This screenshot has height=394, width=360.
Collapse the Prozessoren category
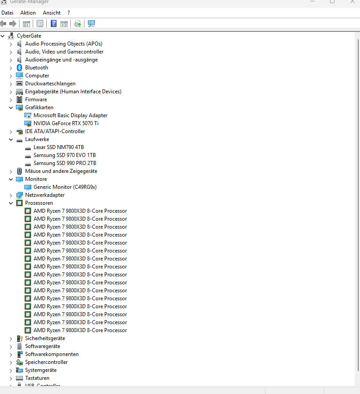11,203
